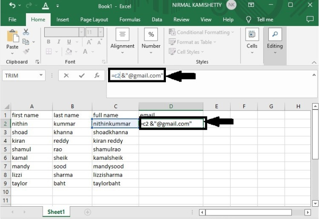Click vertical scrollbar down arrow
319x219 pixels.
pos(315,203)
